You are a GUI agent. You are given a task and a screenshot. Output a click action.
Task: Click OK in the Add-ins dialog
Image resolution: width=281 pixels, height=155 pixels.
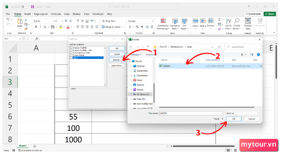tap(117, 48)
